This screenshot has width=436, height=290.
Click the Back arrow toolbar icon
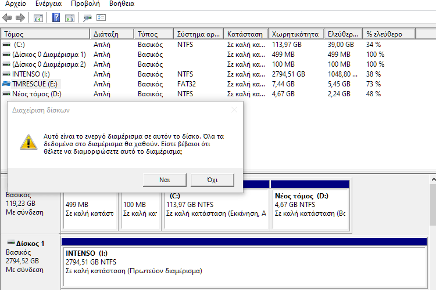(x=7, y=18)
